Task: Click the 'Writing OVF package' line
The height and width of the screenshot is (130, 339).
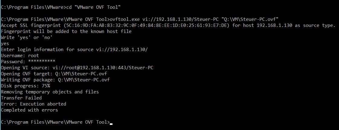Action: click(x=55, y=80)
